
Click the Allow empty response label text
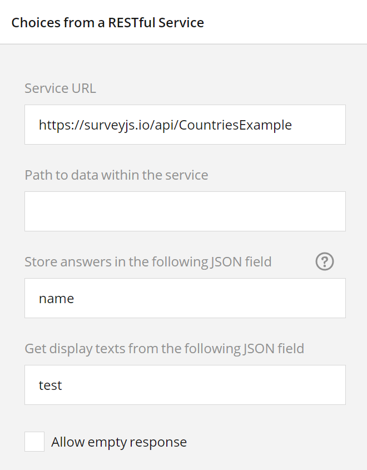click(119, 442)
